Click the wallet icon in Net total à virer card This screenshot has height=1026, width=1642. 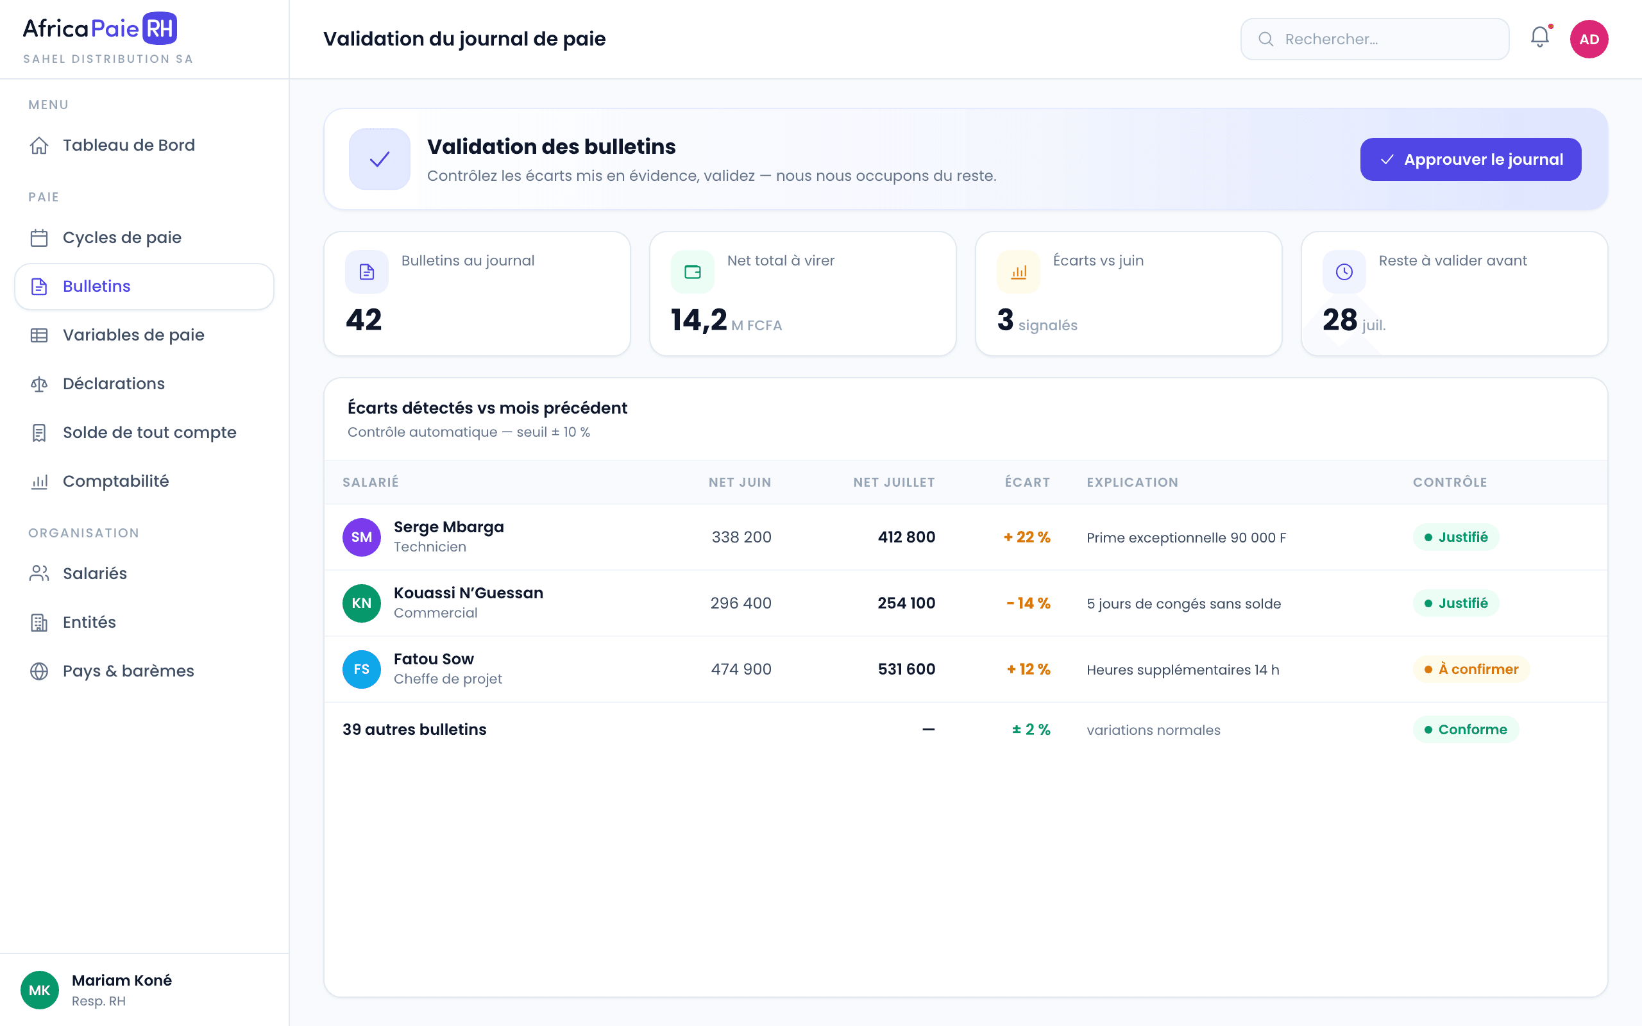(692, 272)
